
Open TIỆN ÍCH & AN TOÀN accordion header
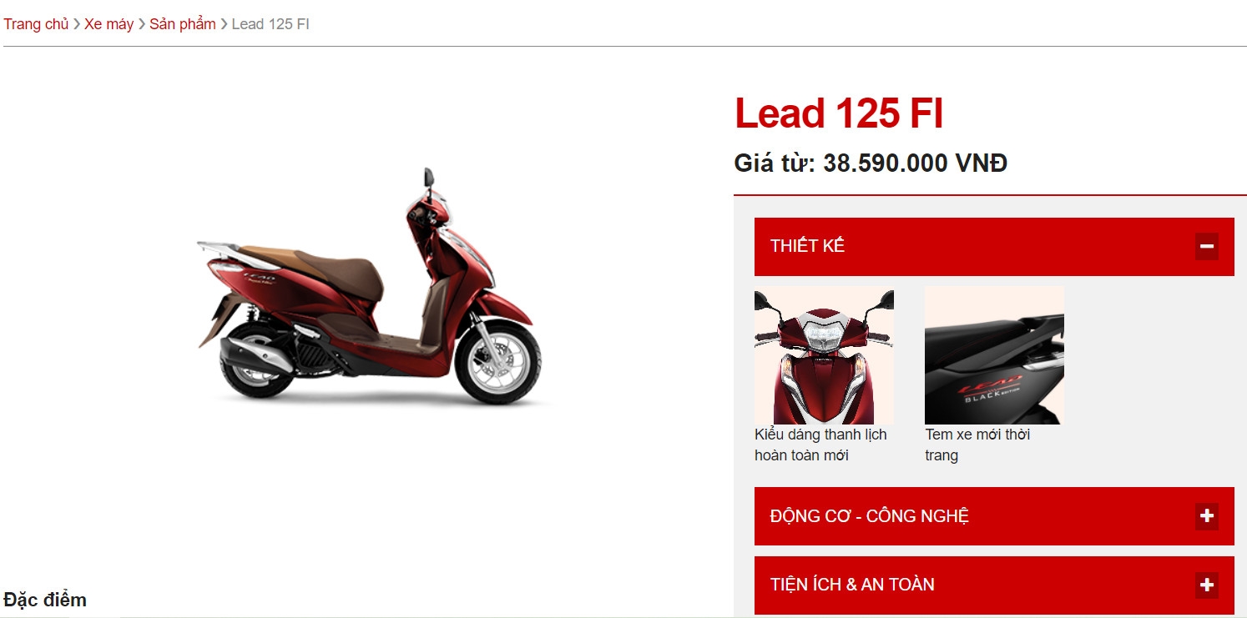click(x=994, y=585)
